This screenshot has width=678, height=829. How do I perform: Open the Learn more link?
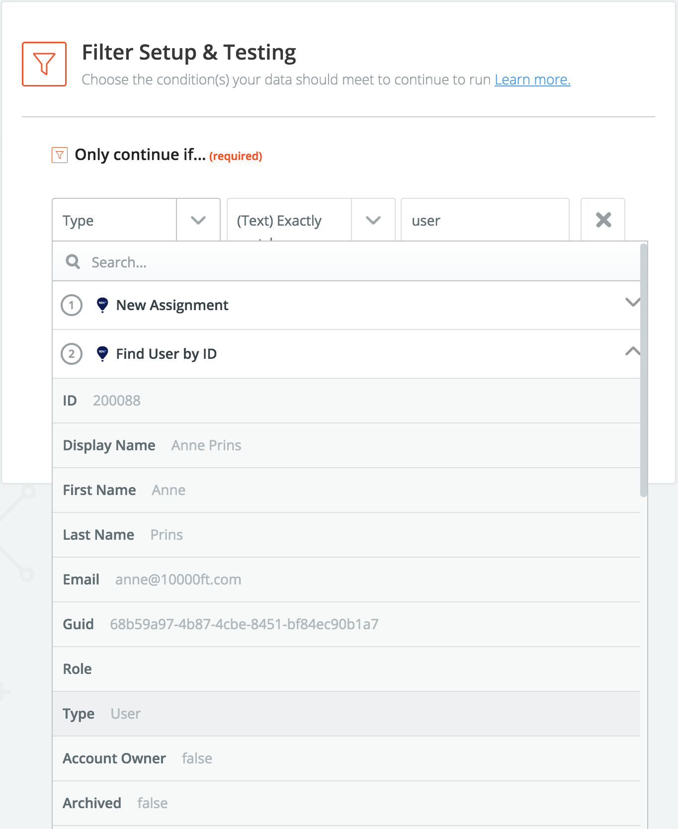click(x=532, y=80)
